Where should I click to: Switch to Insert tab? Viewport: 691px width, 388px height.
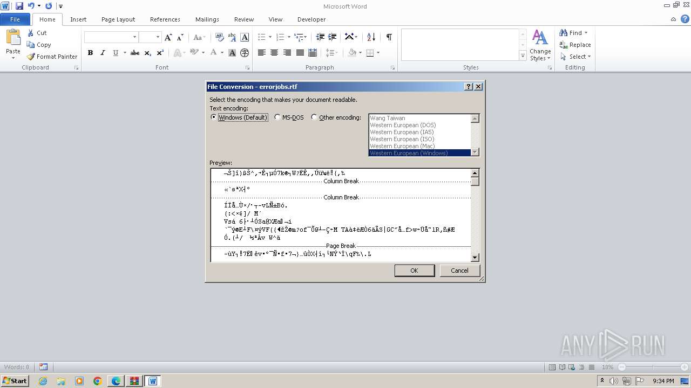click(78, 19)
